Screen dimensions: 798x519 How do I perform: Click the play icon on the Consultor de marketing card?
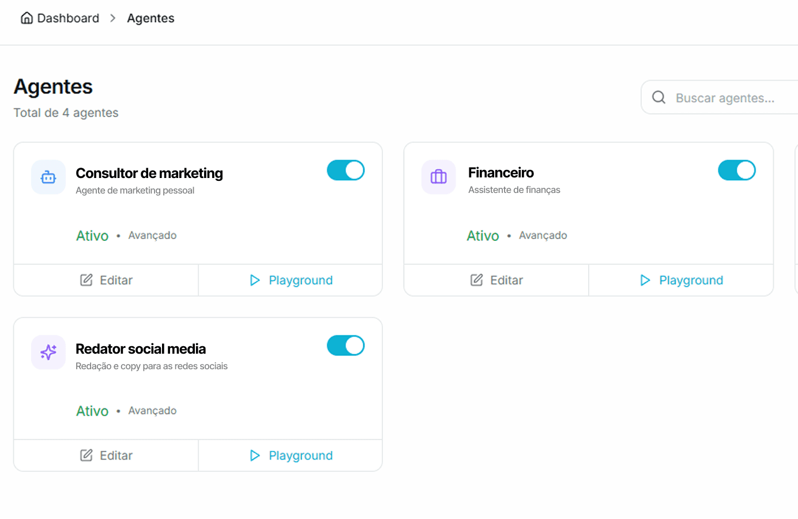pyautogui.click(x=255, y=281)
